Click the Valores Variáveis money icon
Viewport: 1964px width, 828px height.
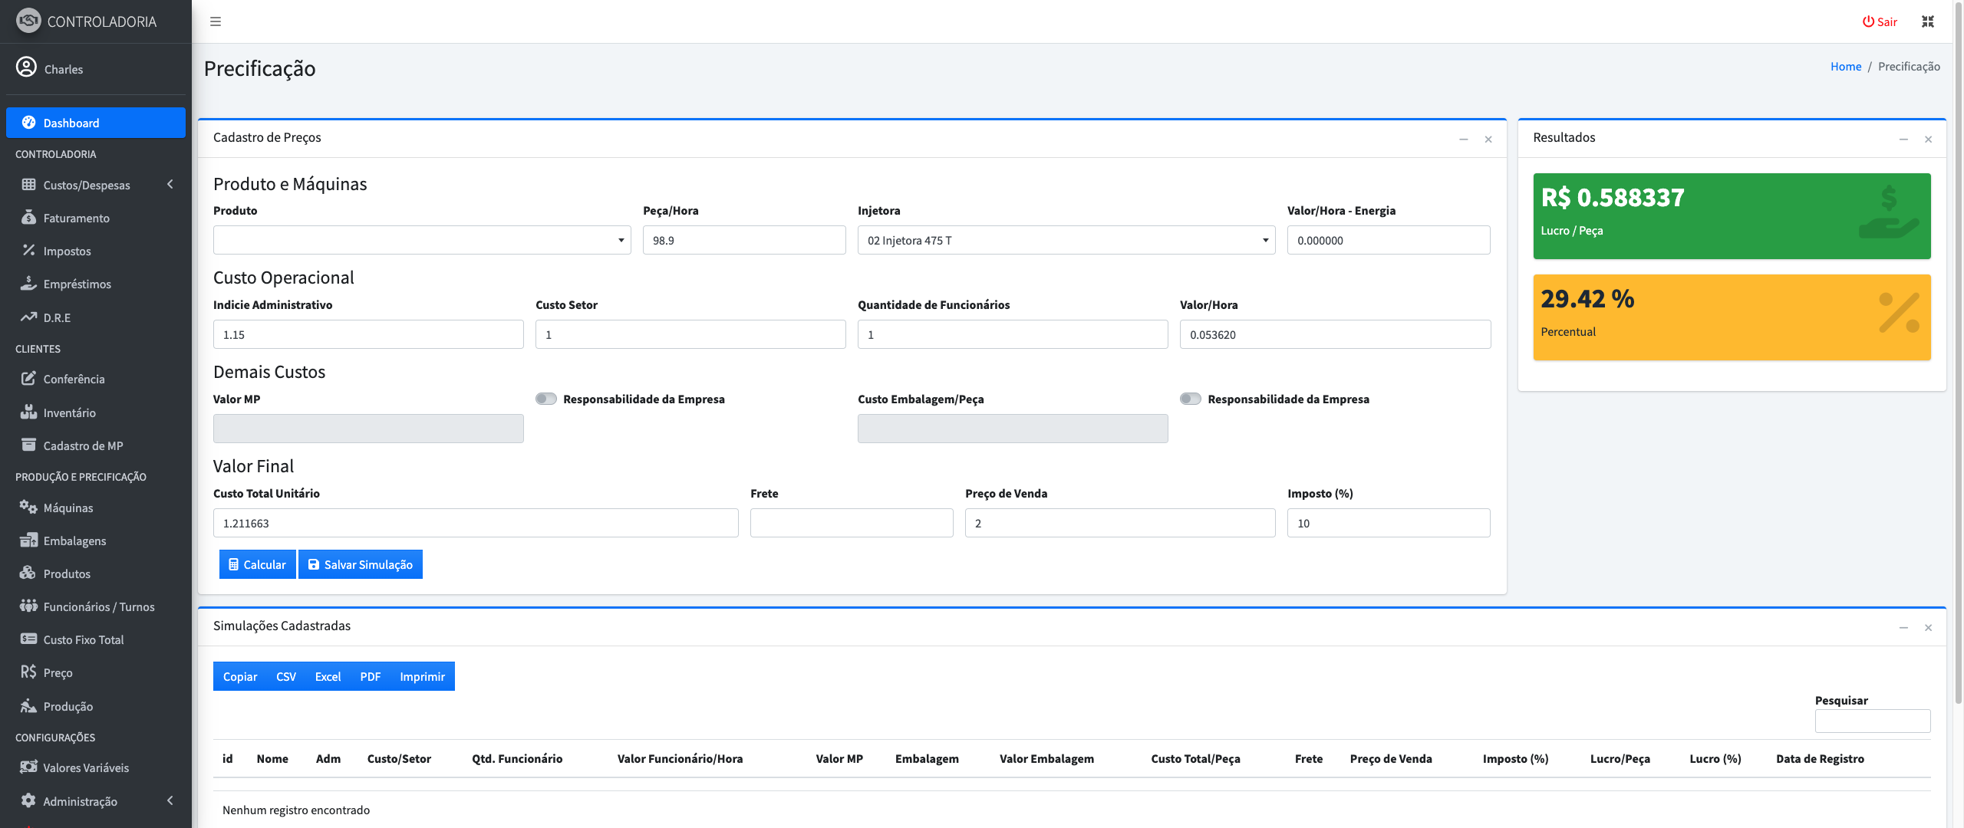tap(28, 767)
